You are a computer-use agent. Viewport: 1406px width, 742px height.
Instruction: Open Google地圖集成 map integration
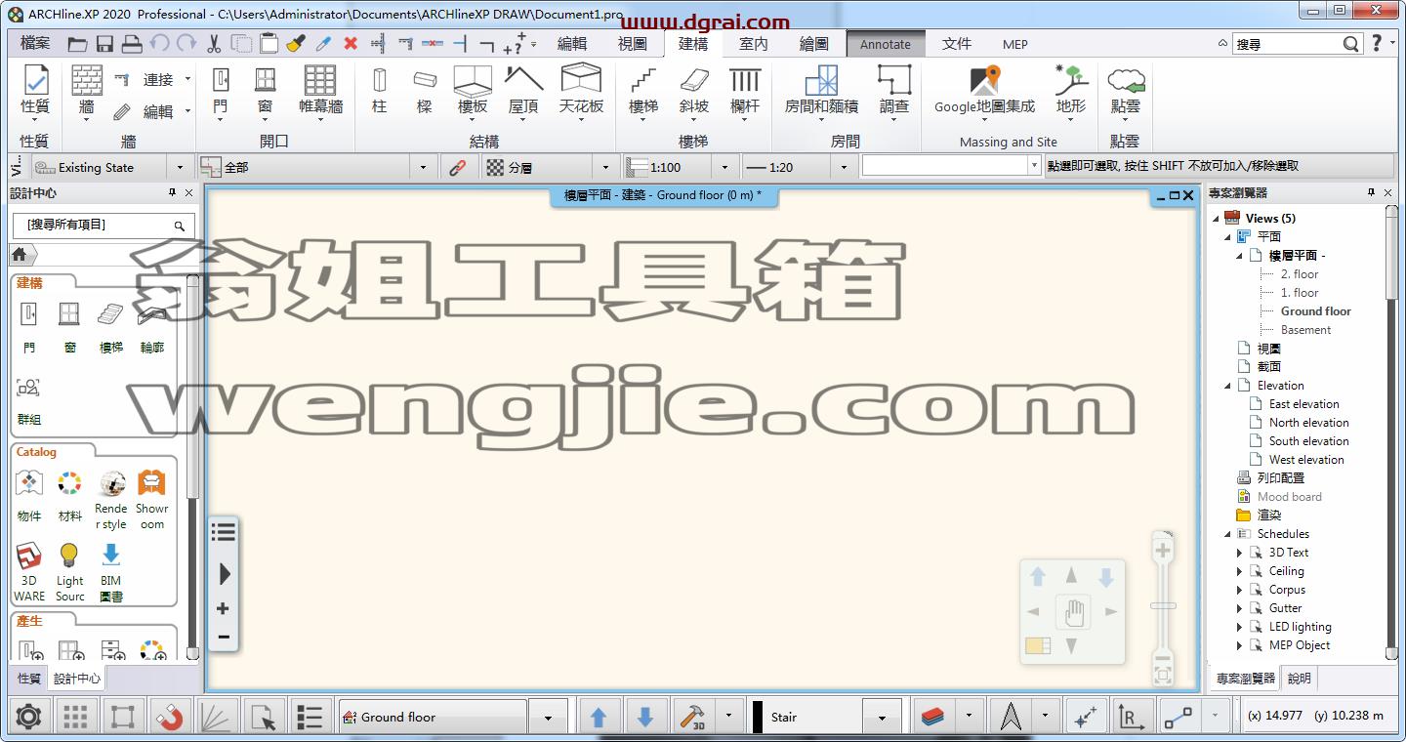pos(984,91)
